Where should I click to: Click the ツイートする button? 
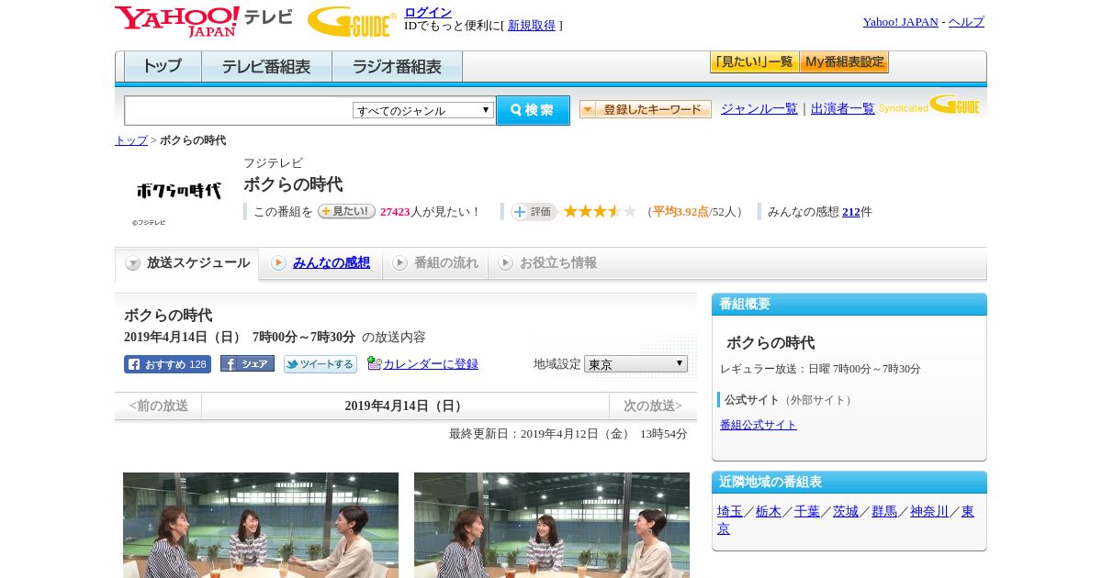320,364
